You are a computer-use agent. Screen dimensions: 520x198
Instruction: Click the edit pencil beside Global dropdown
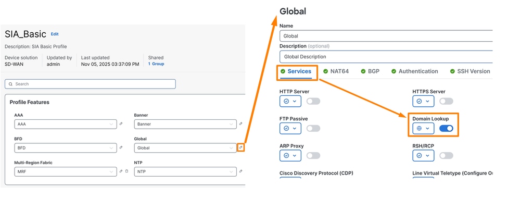(x=241, y=147)
